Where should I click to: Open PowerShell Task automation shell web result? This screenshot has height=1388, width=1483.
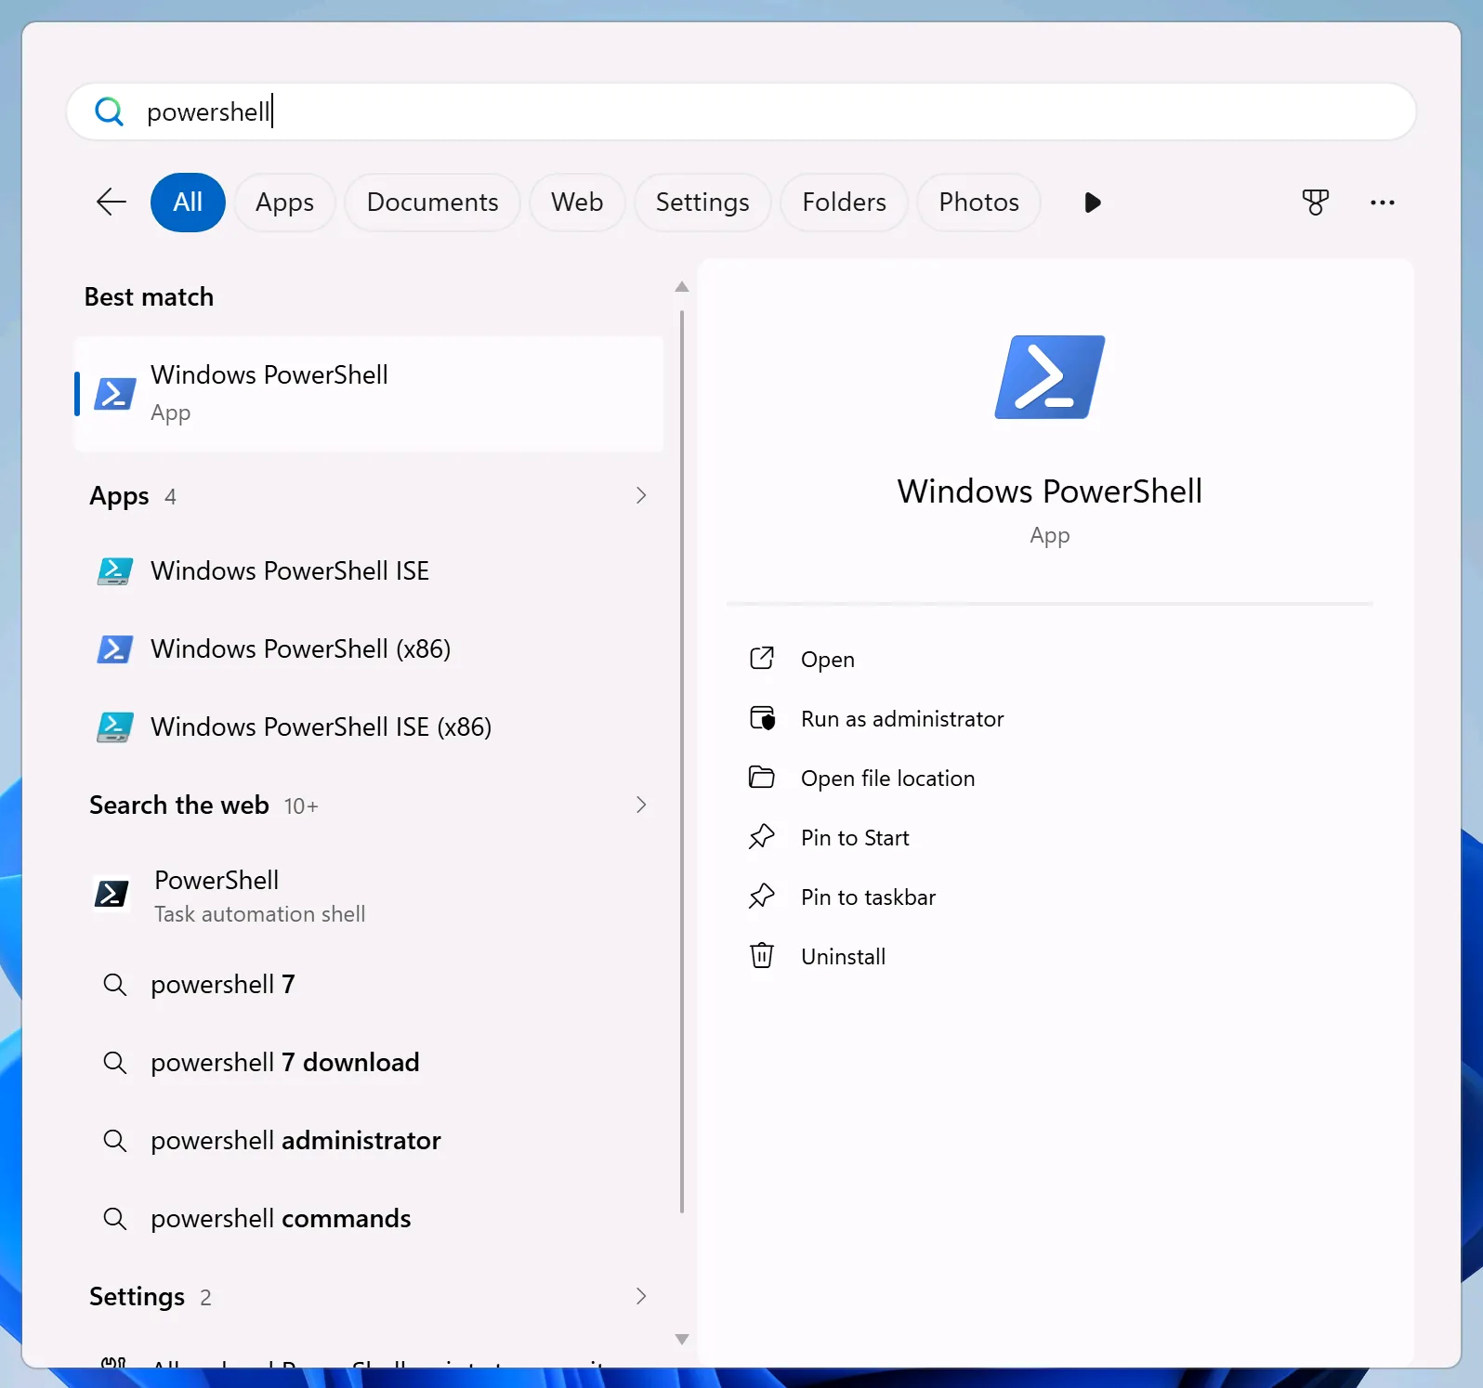pyautogui.click(x=369, y=896)
